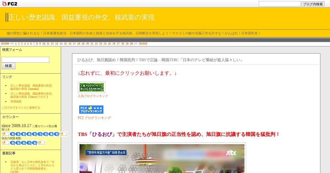
Task: Click このブログをリンクに追加する
Action: [21, 108]
